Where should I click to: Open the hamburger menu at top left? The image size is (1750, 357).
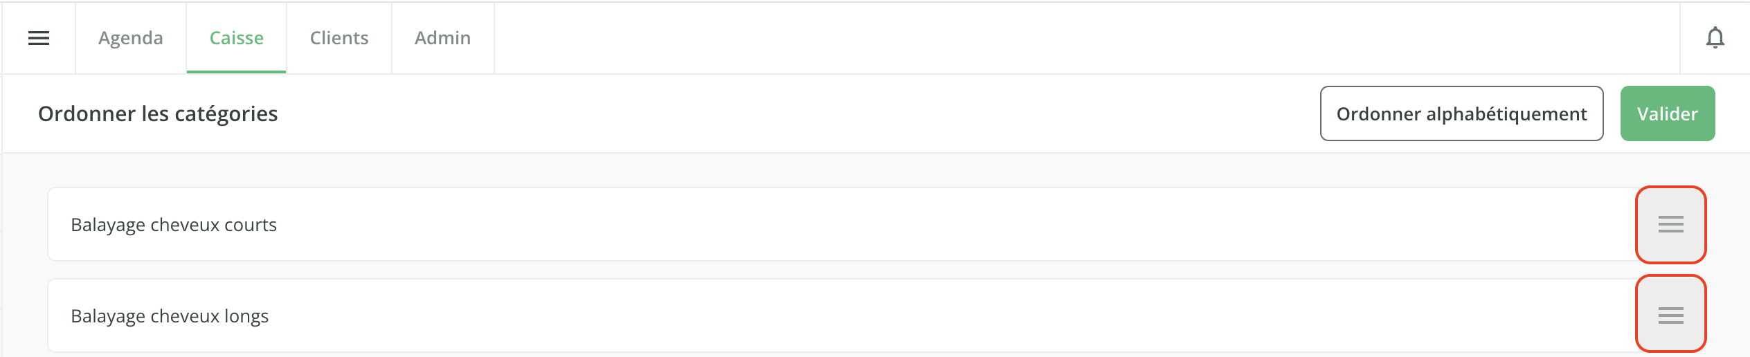coord(39,38)
